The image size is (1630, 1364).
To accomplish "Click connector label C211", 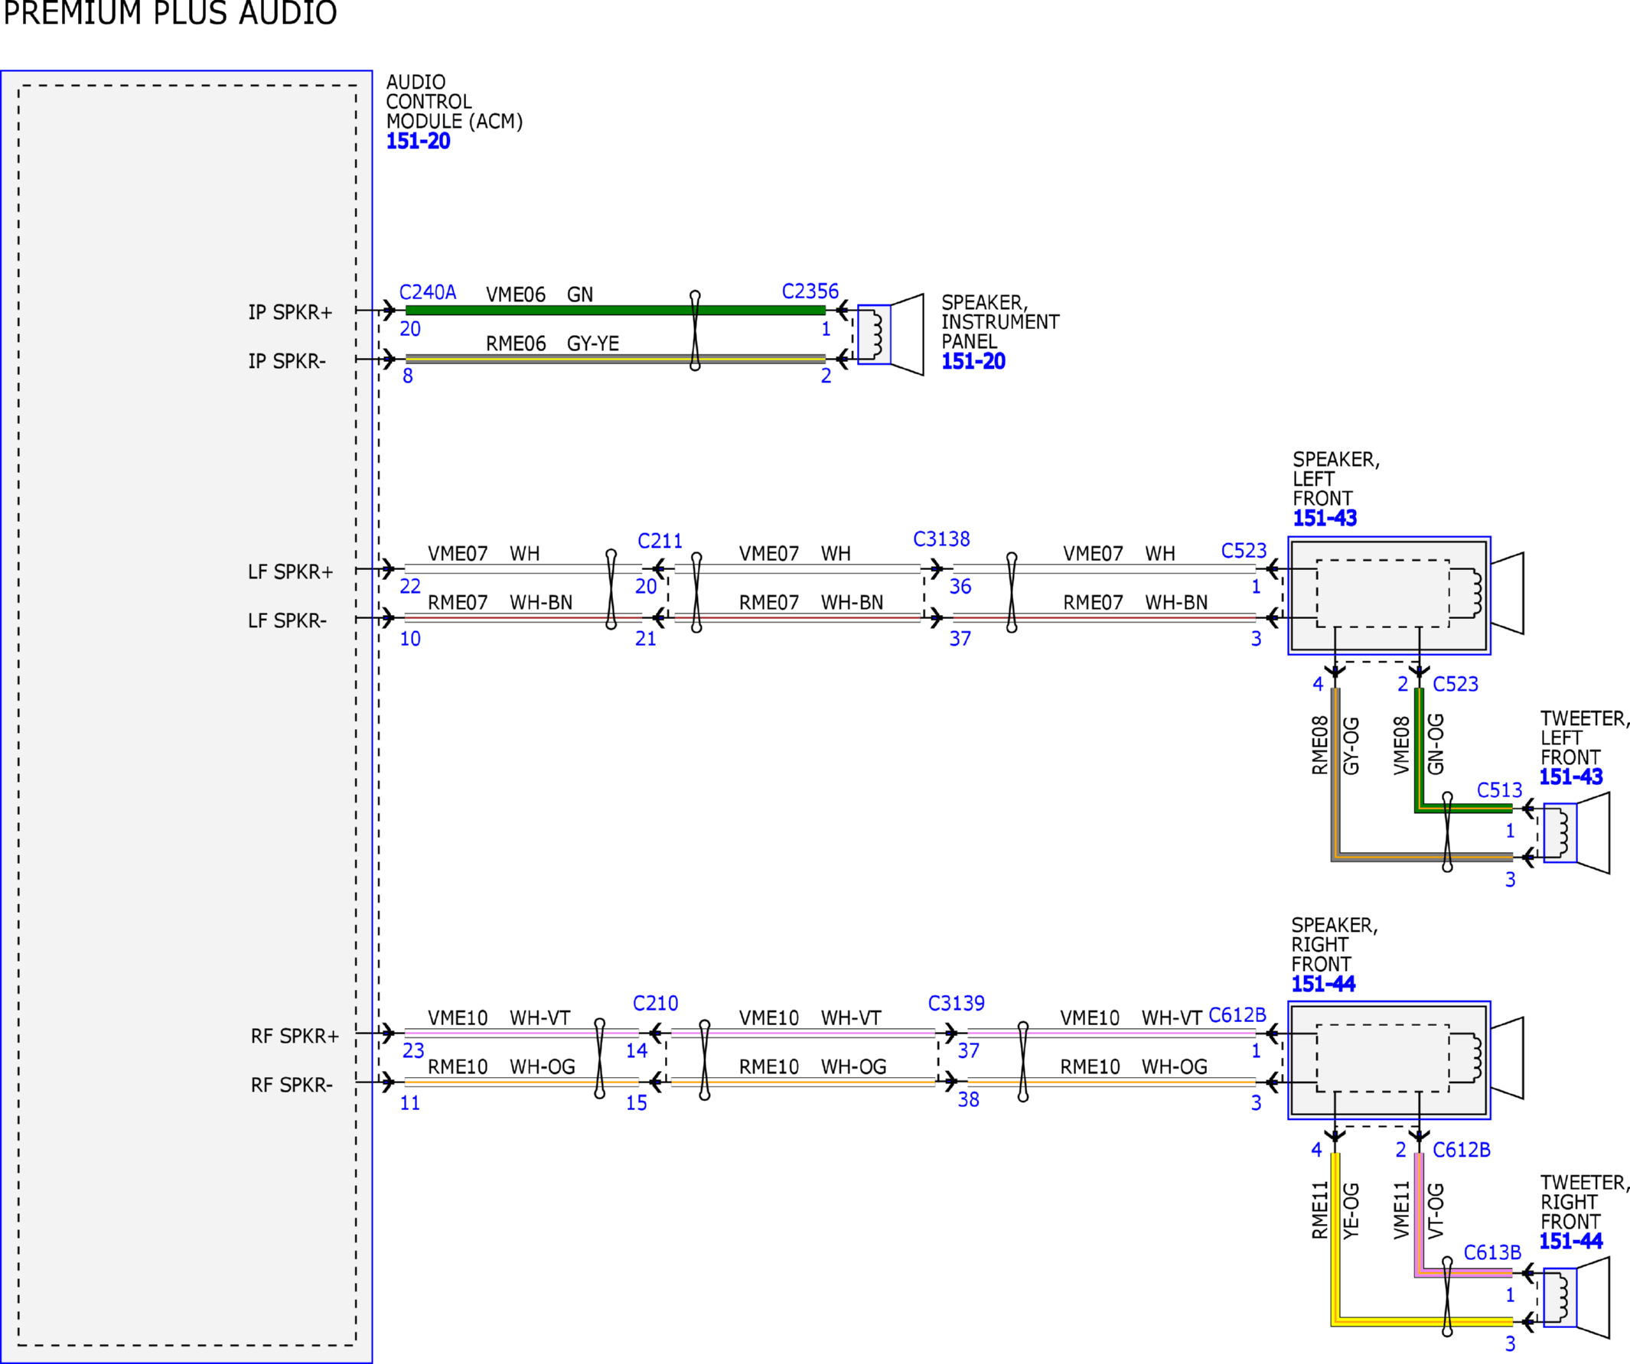I will (660, 541).
